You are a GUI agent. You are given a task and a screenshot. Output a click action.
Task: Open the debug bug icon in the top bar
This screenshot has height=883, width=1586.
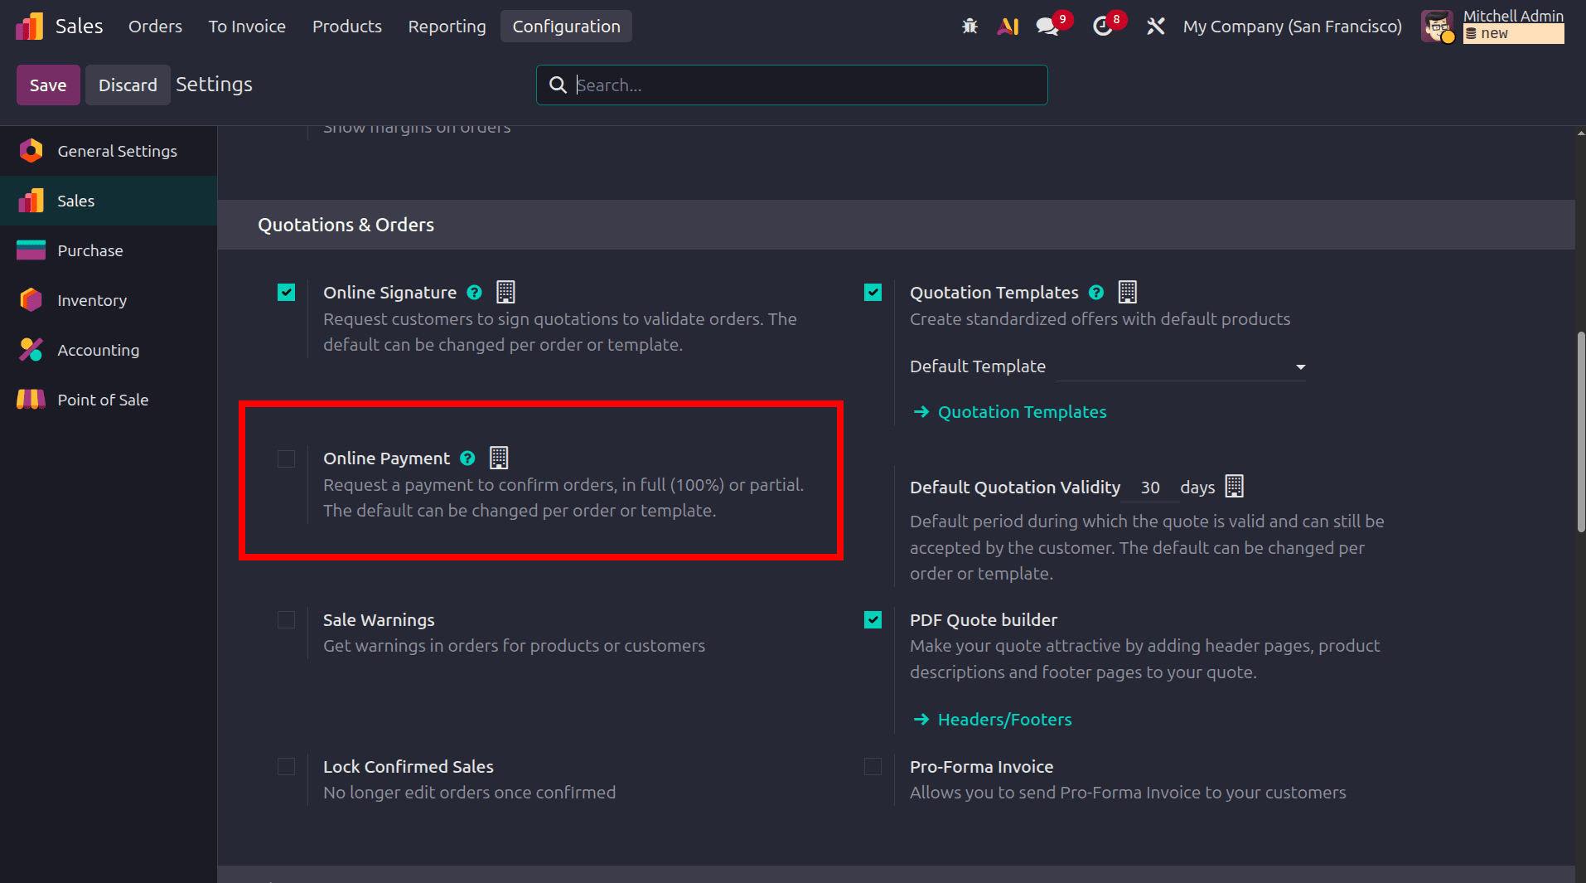pyautogui.click(x=969, y=26)
